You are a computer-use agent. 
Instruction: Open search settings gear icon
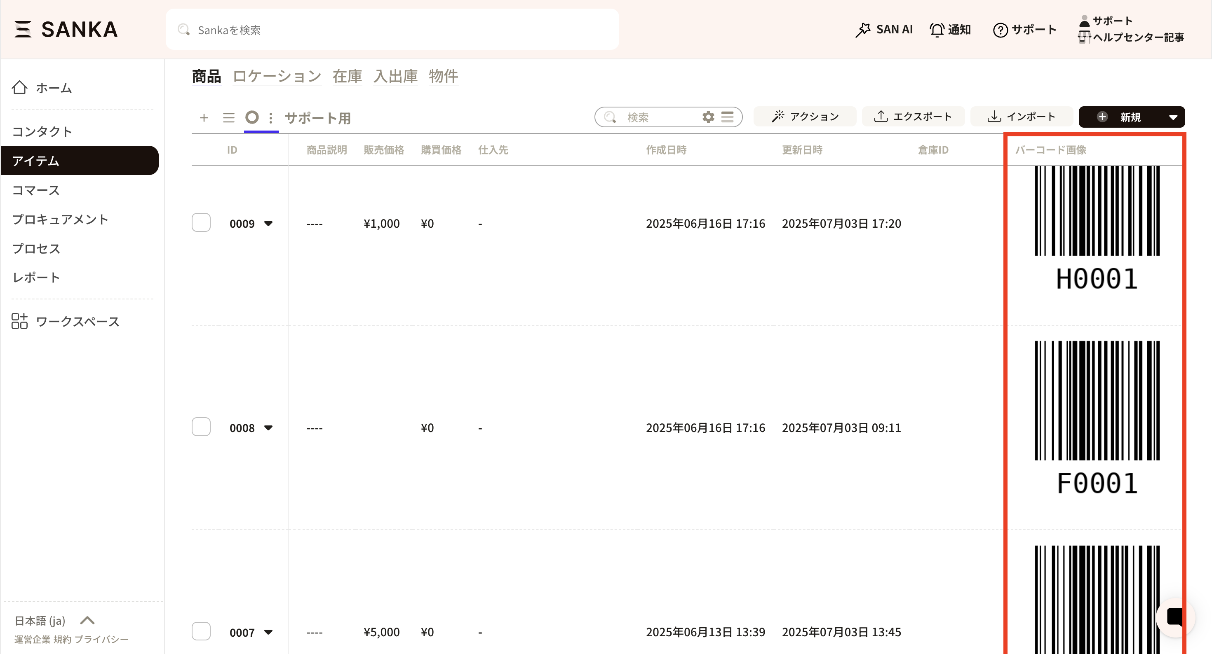point(708,117)
